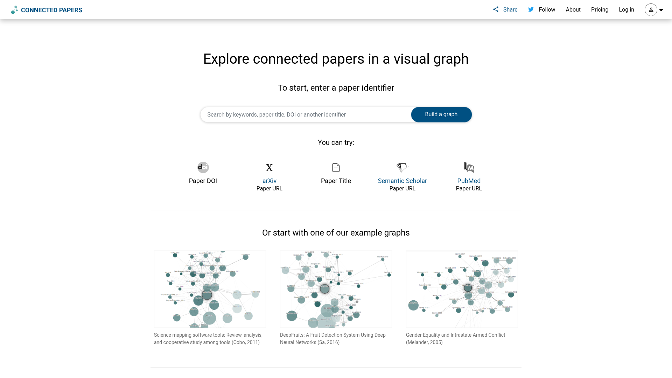Select the PubMed Paper URL icon
Viewport: 672px width, 378px height.
[469, 167]
